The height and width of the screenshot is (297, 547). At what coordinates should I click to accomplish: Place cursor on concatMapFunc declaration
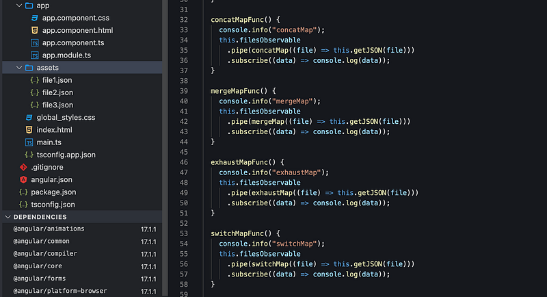click(x=237, y=20)
